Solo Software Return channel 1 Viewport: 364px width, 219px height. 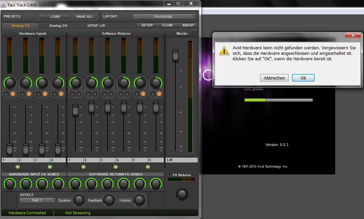tap(72, 94)
